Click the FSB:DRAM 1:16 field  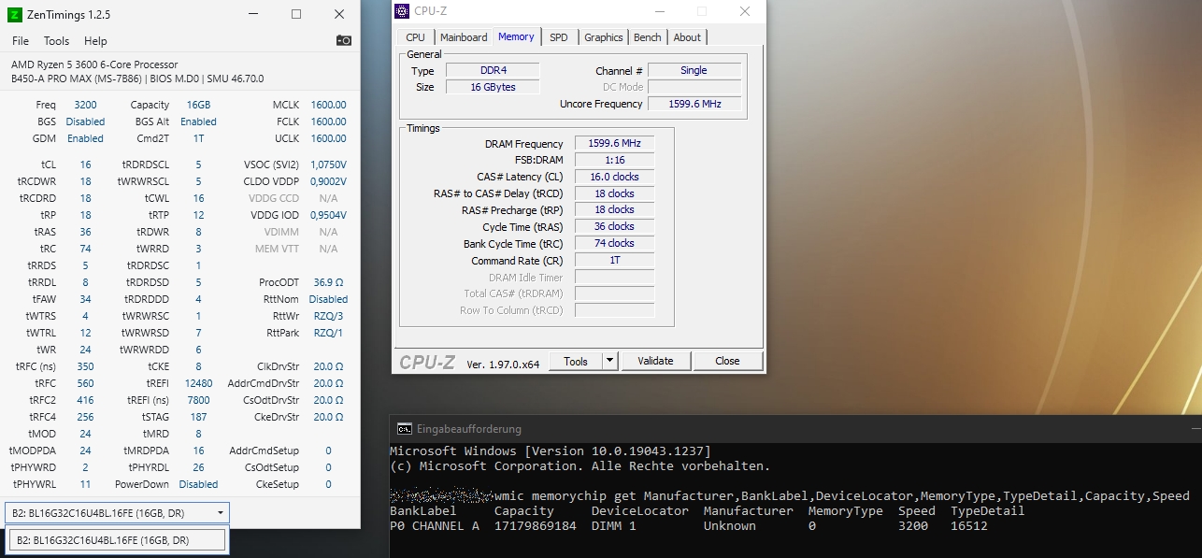pyautogui.click(x=614, y=160)
